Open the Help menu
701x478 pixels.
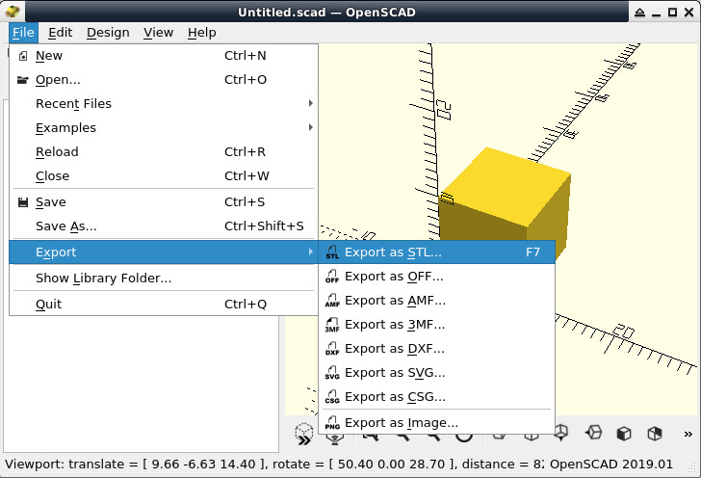coord(201,33)
